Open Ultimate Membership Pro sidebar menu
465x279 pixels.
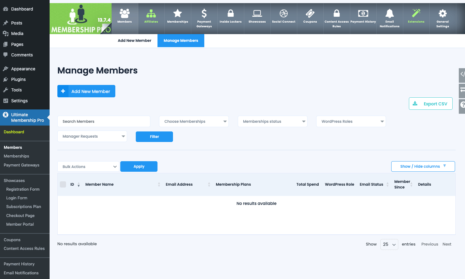tap(25, 117)
